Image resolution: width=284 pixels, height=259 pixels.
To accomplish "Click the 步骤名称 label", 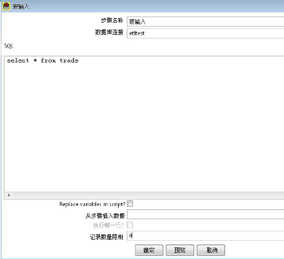I will tap(112, 20).
